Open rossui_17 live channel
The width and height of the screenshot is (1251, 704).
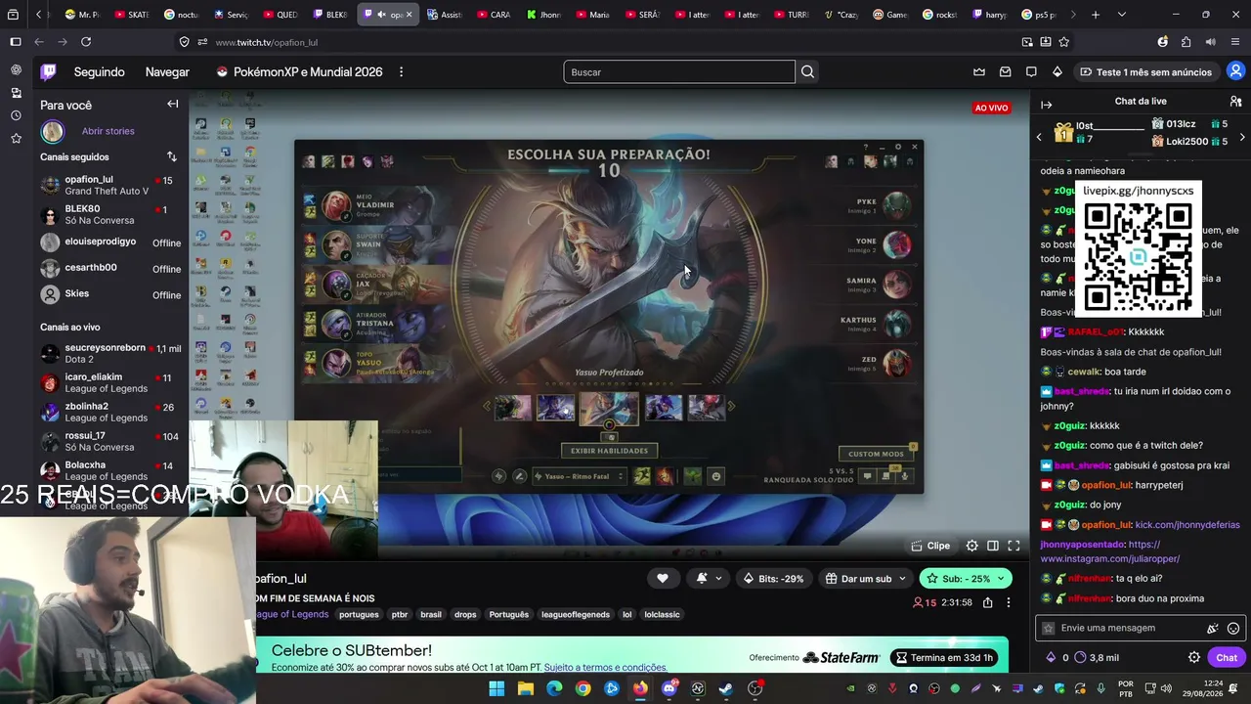tap(108, 441)
